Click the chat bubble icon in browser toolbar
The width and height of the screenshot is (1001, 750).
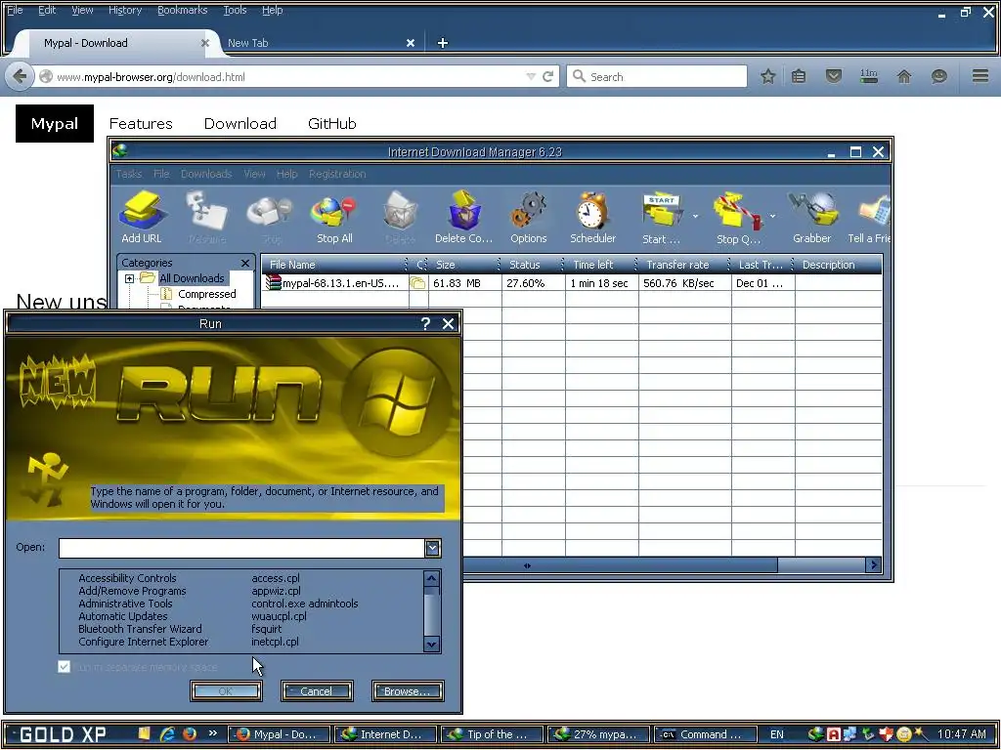pyautogui.click(x=939, y=76)
